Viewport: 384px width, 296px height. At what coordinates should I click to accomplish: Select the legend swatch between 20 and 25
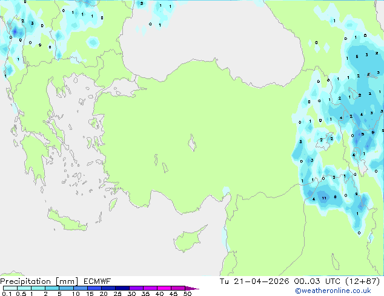tap(108, 288)
